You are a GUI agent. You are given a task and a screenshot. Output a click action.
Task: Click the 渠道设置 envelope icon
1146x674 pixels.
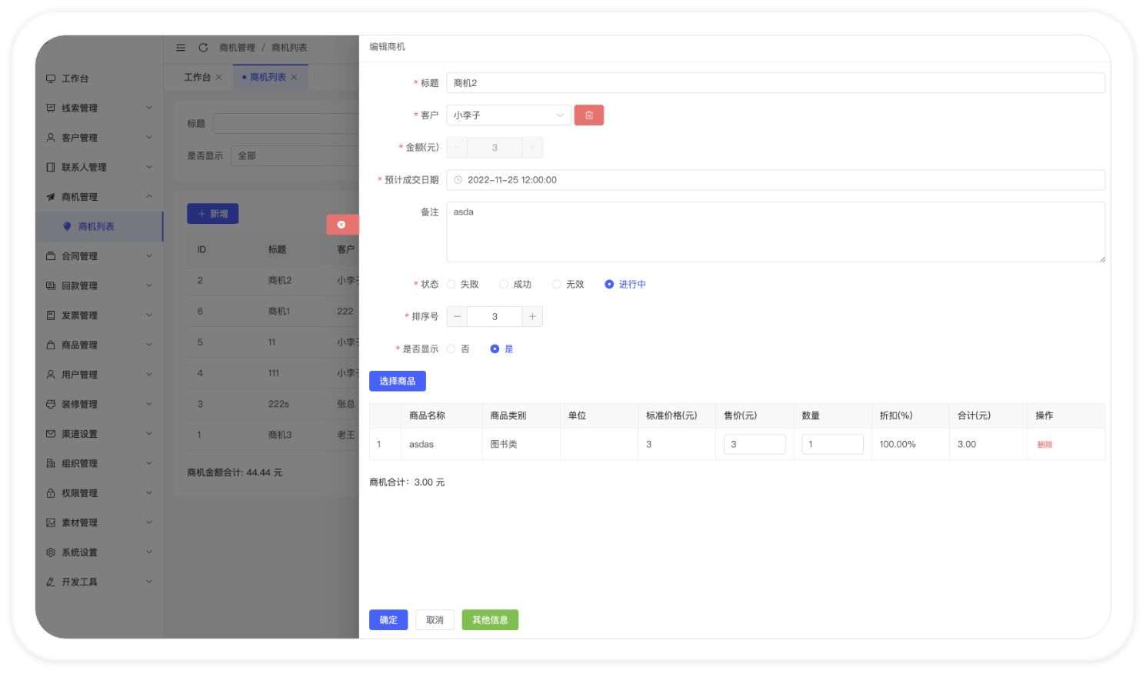tap(51, 434)
